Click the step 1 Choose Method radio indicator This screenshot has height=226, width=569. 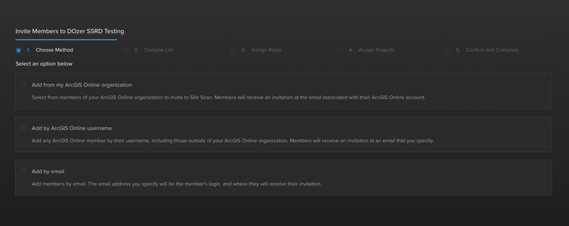pos(18,50)
